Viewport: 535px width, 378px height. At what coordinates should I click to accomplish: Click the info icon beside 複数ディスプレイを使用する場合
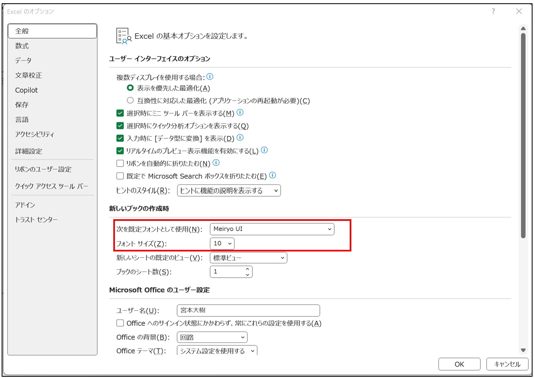210,76
